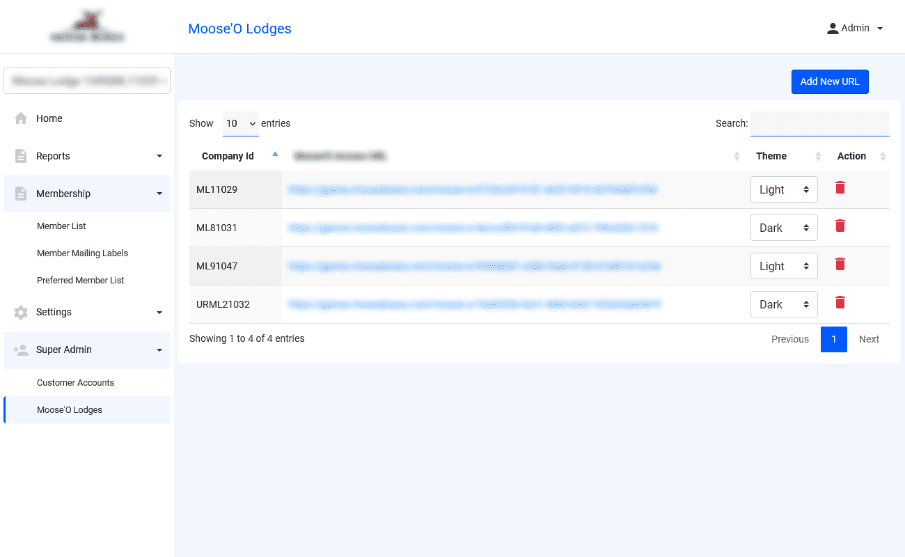
Task: Click the Admin user profile icon
Action: (x=832, y=29)
